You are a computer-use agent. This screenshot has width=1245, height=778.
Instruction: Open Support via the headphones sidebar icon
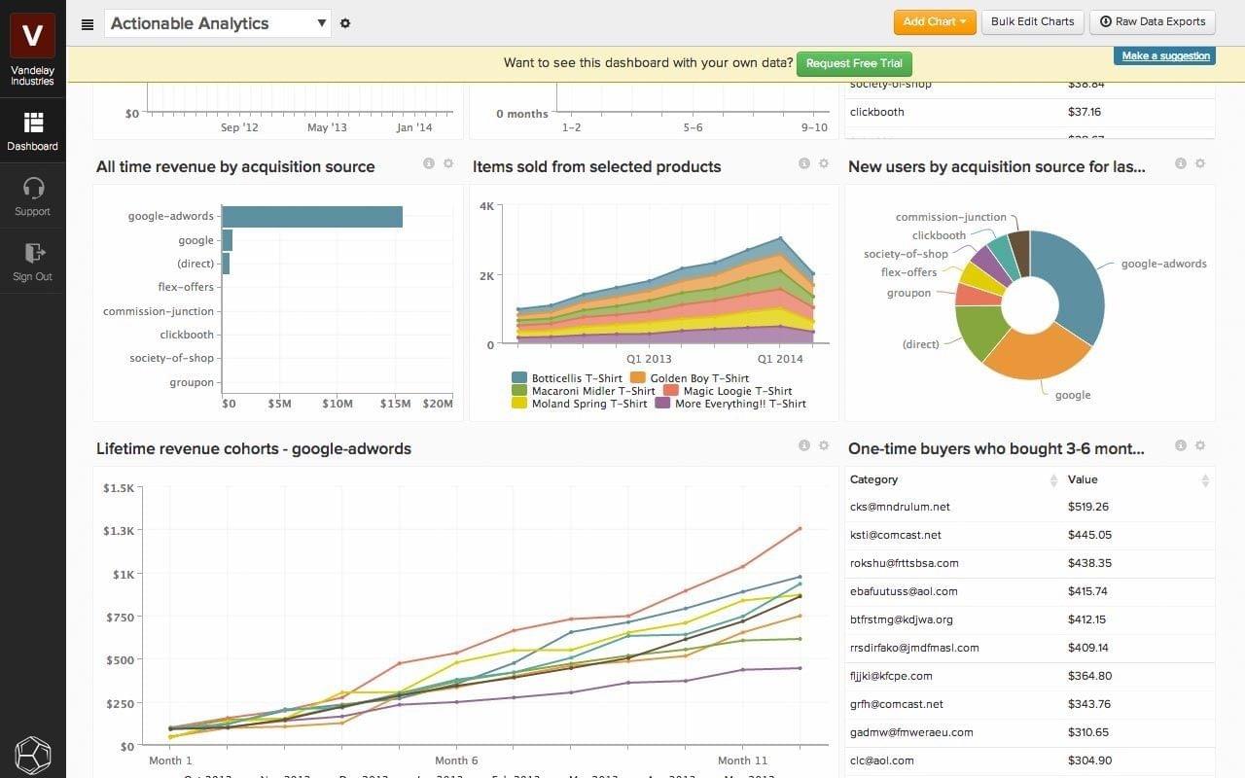pos(32,194)
